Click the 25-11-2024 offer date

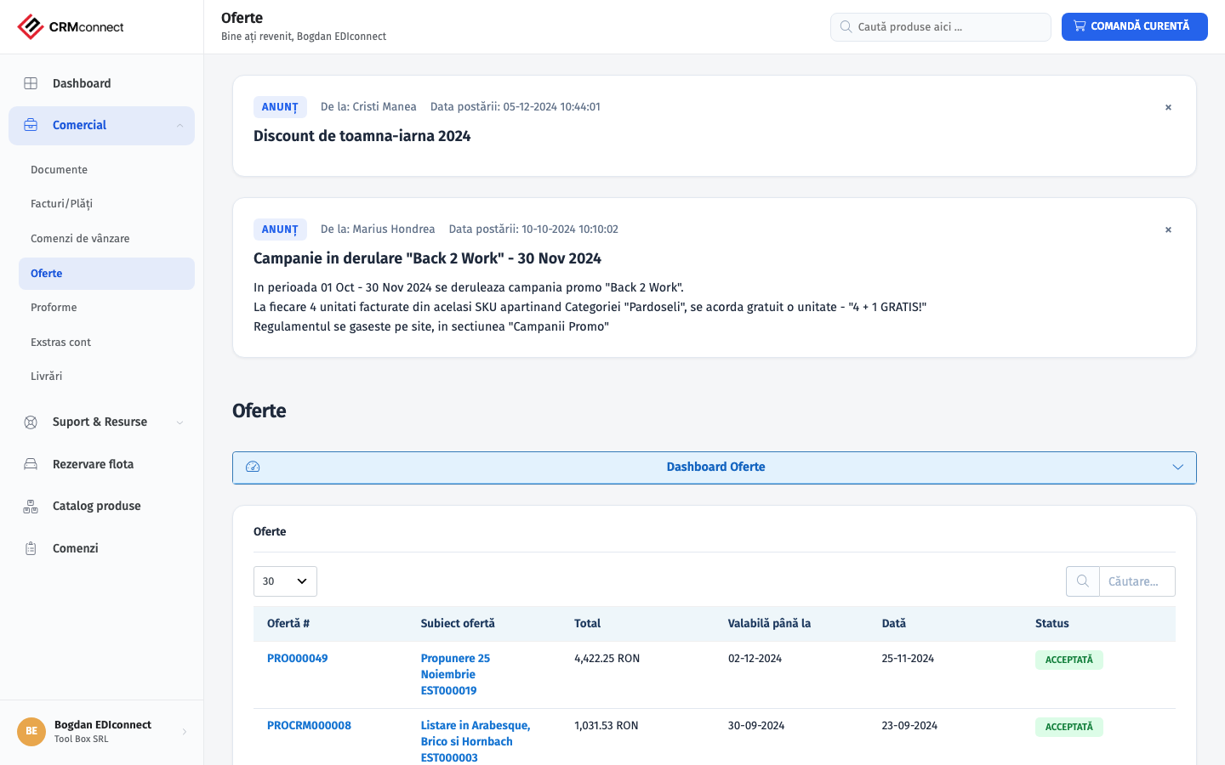click(908, 659)
